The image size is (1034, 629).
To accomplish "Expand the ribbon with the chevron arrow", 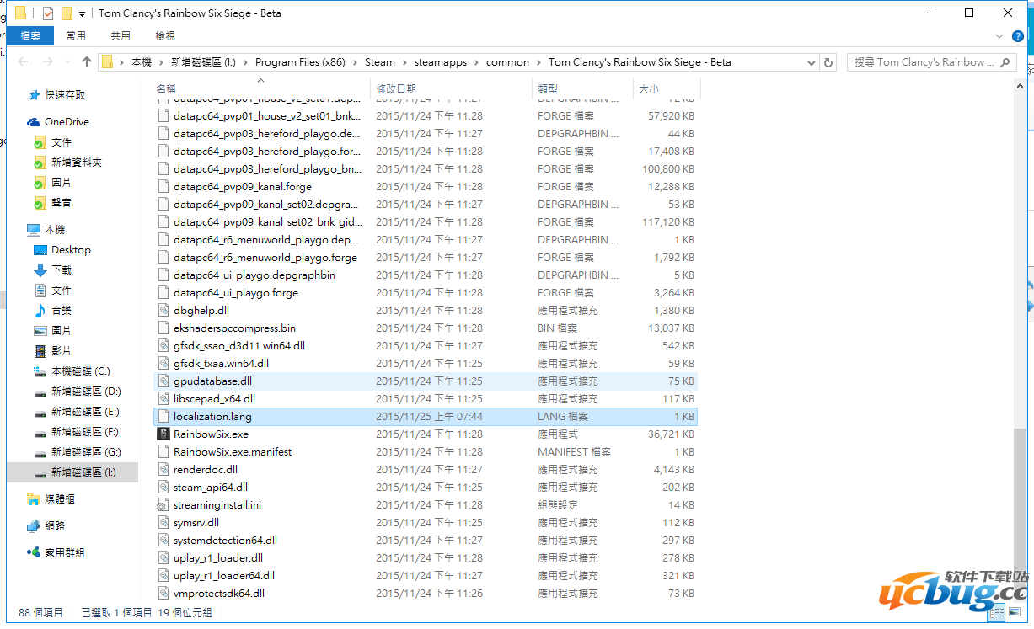I will click(x=999, y=36).
